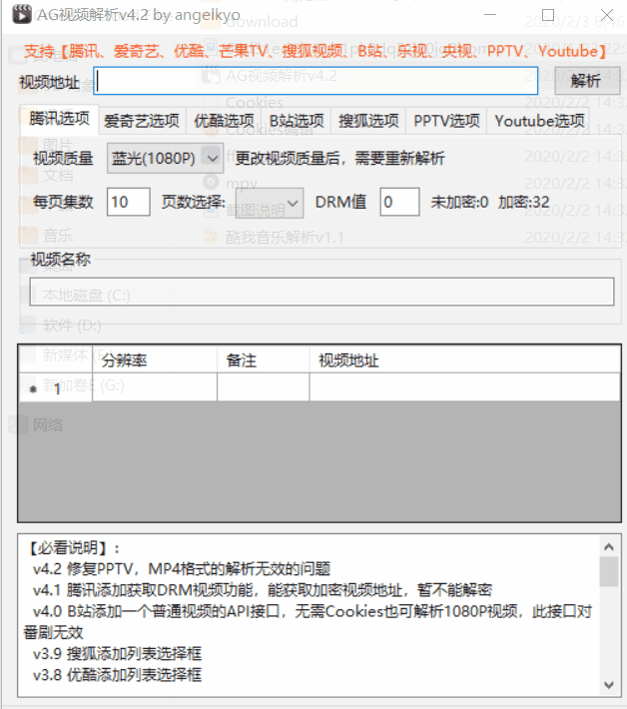The width and height of the screenshot is (627, 709).
Task: Select the 优酷选项 tab
Action: tap(224, 121)
